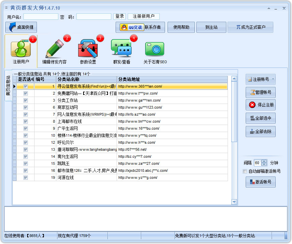Image resolution: width=292 pixels, height=244 pixels.
Task: Sort by the 编号 column header
Action: pos(45,79)
